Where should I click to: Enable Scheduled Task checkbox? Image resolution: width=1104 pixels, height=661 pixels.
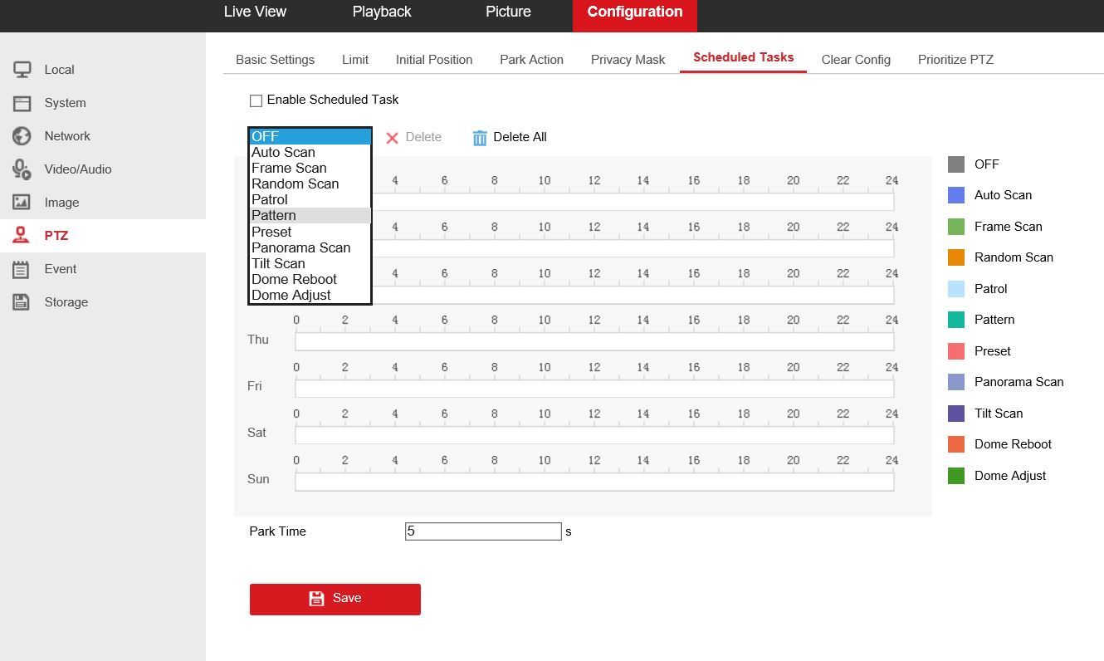[256, 100]
